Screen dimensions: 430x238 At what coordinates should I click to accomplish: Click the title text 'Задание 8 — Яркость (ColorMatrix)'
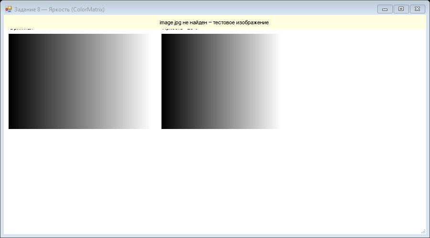(x=59, y=10)
